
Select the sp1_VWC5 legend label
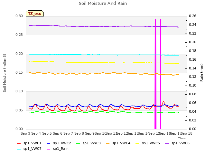tap(151, 143)
